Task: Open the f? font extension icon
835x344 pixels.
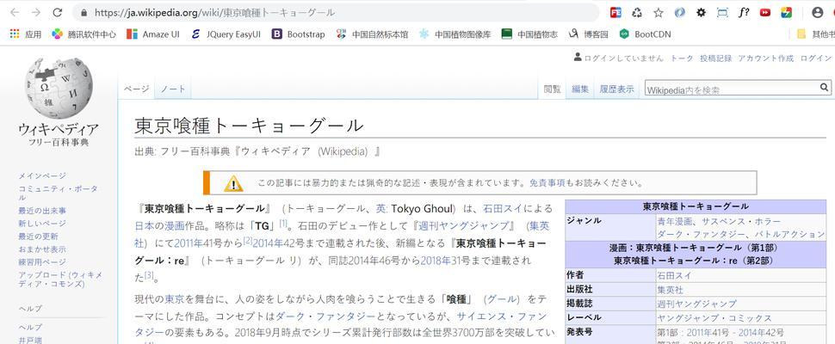Action: click(744, 12)
